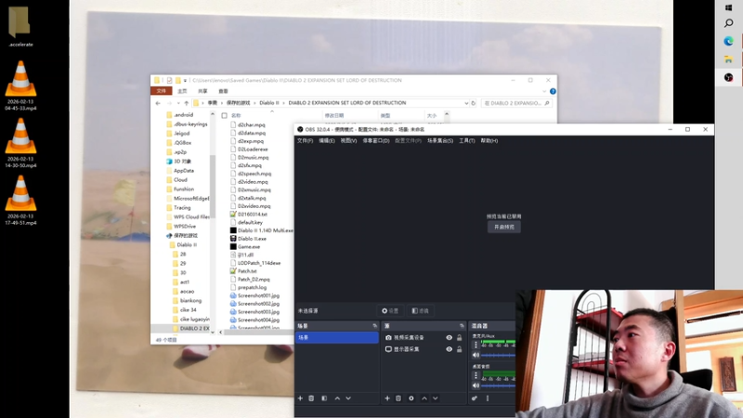Open source properties gear in Sources toolbar
This screenshot has height=418, width=743.
411,398
